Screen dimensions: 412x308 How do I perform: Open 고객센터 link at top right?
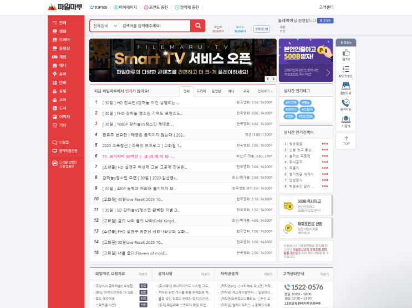(326, 7)
